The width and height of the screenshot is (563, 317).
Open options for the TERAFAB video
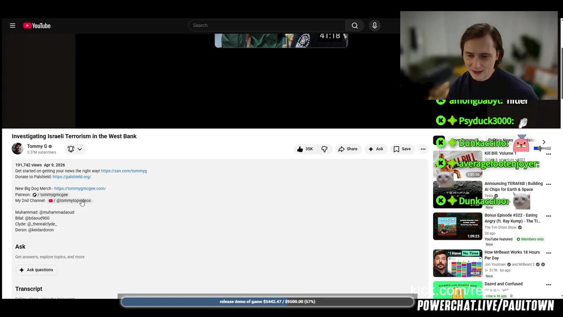pyautogui.click(x=548, y=184)
